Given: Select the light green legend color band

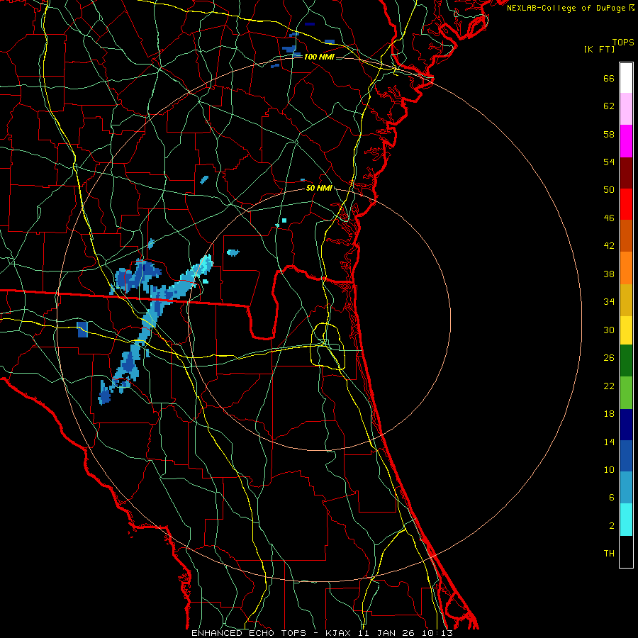Looking at the screenshot, I should 626,393.
